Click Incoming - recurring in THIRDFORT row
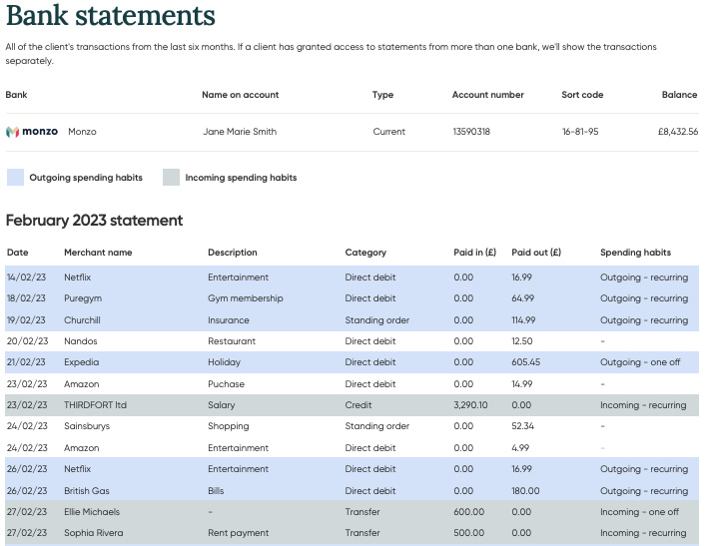 click(x=643, y=405)
